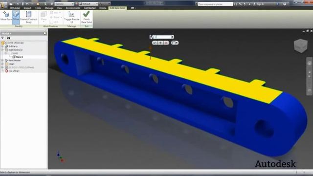The width and height of the screenshot is (313, 176).
Task: Click the communication center wrench icon
Action: click(240, 4)
